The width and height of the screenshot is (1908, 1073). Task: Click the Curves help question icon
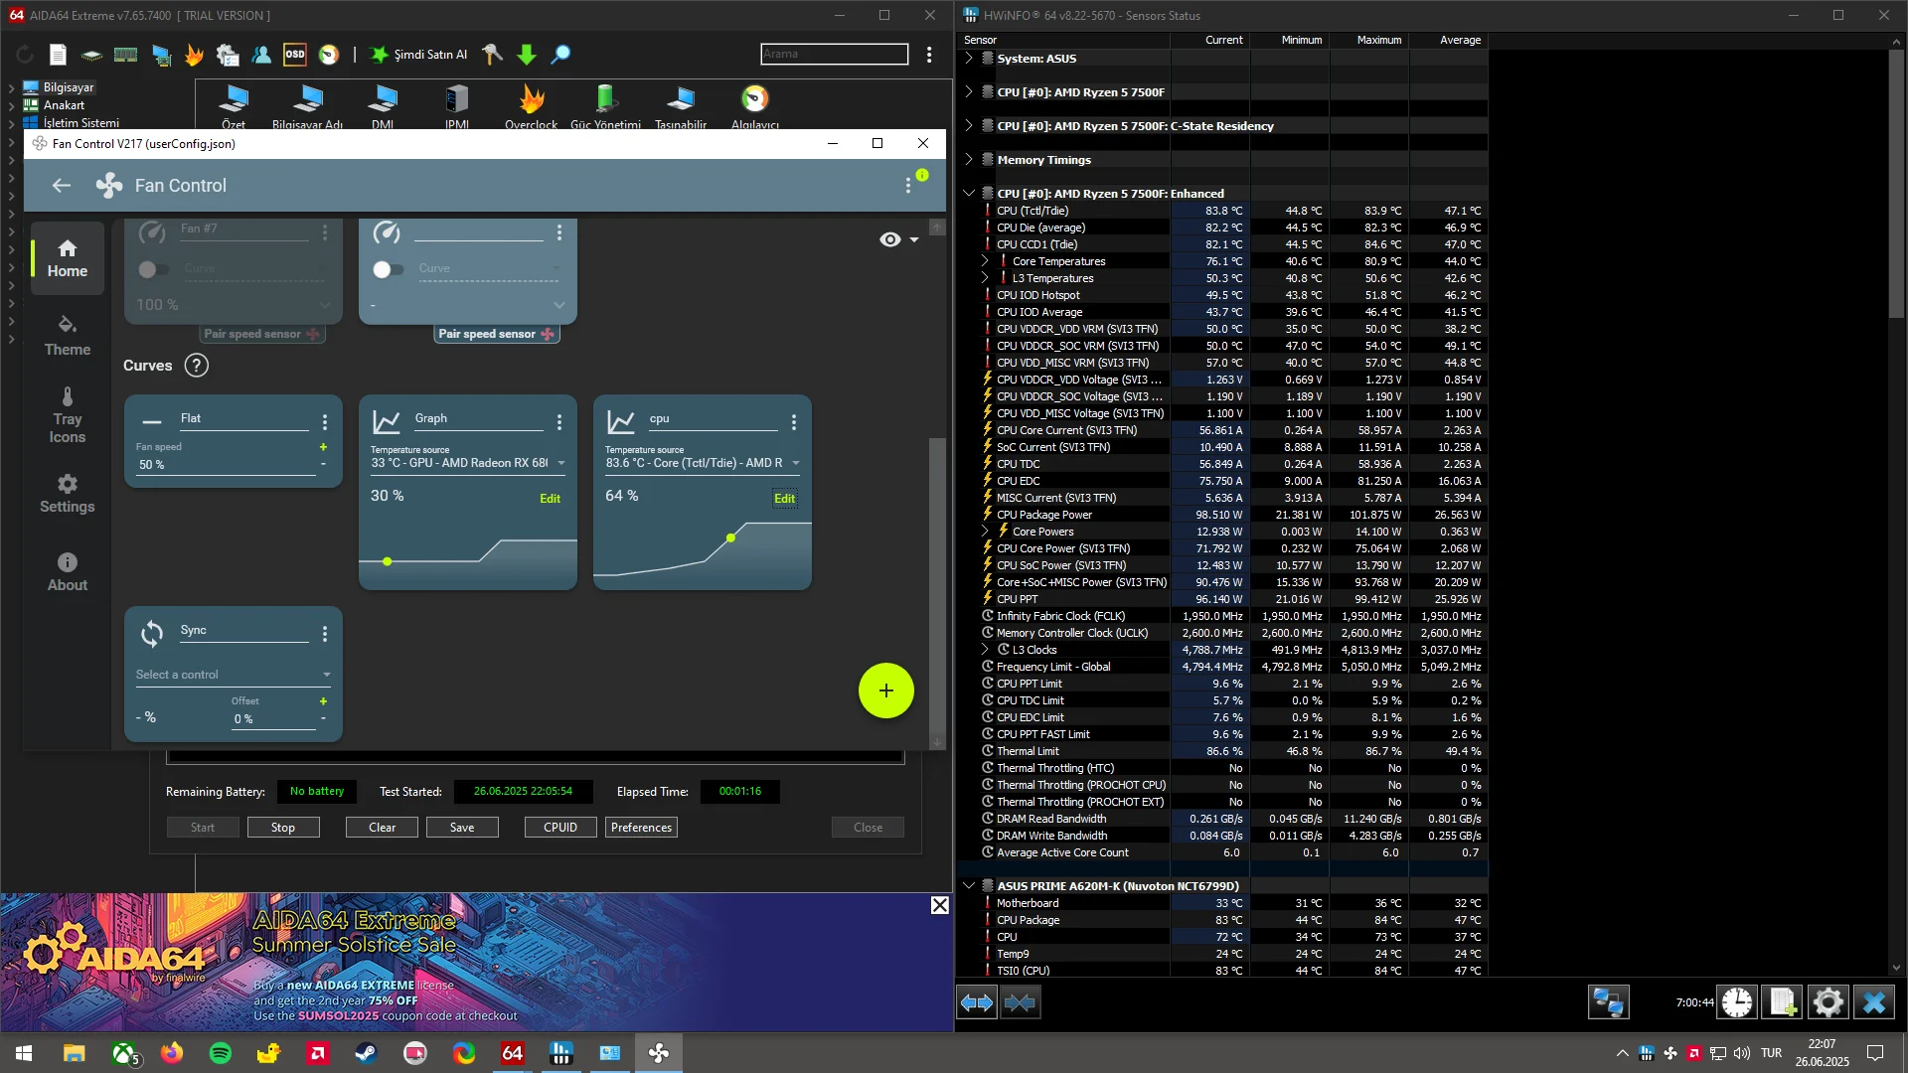(x=197, y=366)
